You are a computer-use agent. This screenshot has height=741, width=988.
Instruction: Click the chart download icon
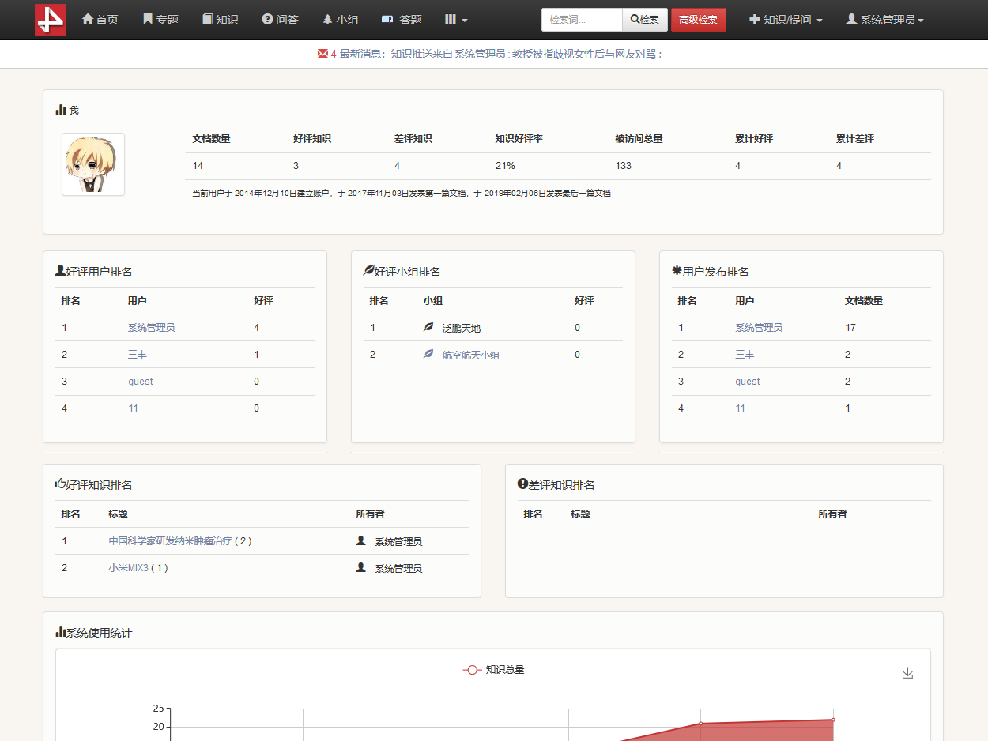point(907,673)
